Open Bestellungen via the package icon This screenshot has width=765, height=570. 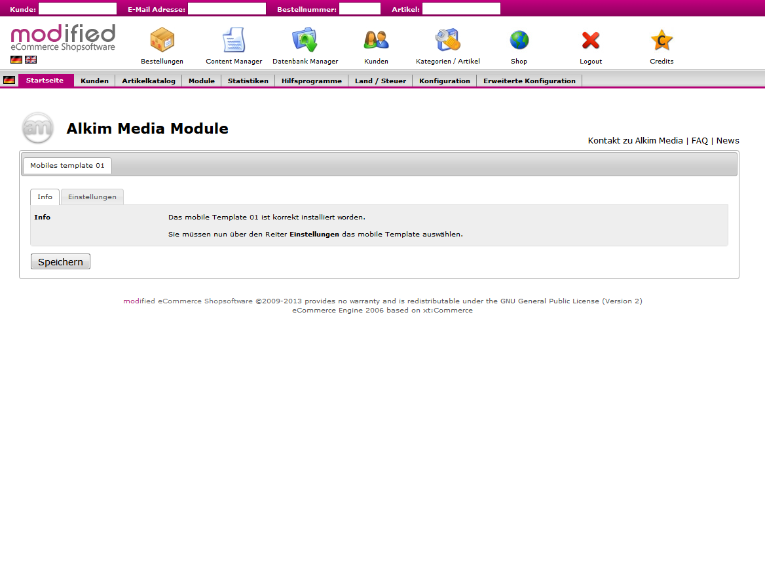[162, 40]
